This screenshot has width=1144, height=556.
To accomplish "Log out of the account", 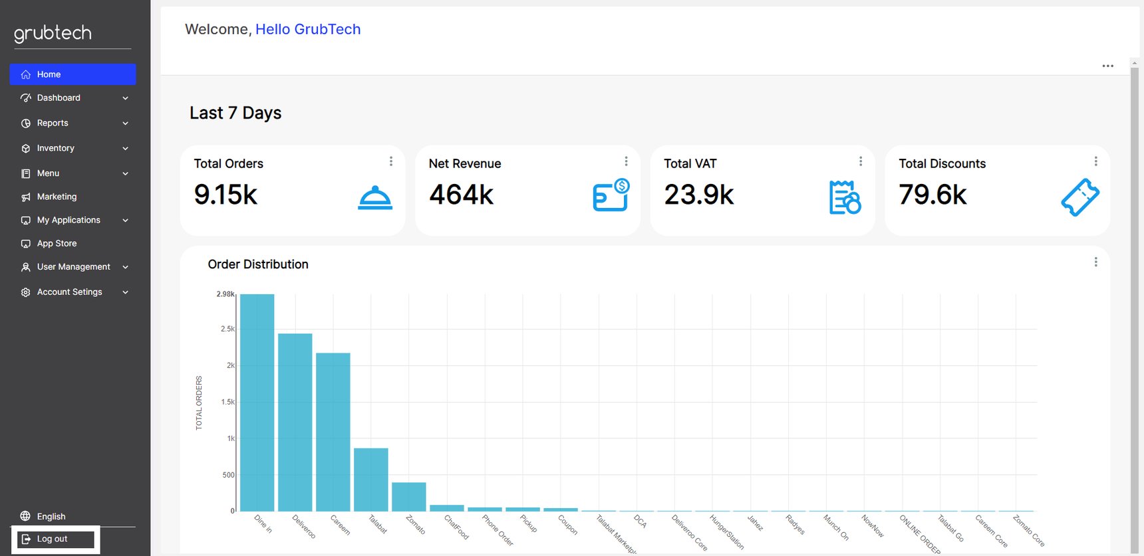I will pyautogui.click(x=56, y=539).
